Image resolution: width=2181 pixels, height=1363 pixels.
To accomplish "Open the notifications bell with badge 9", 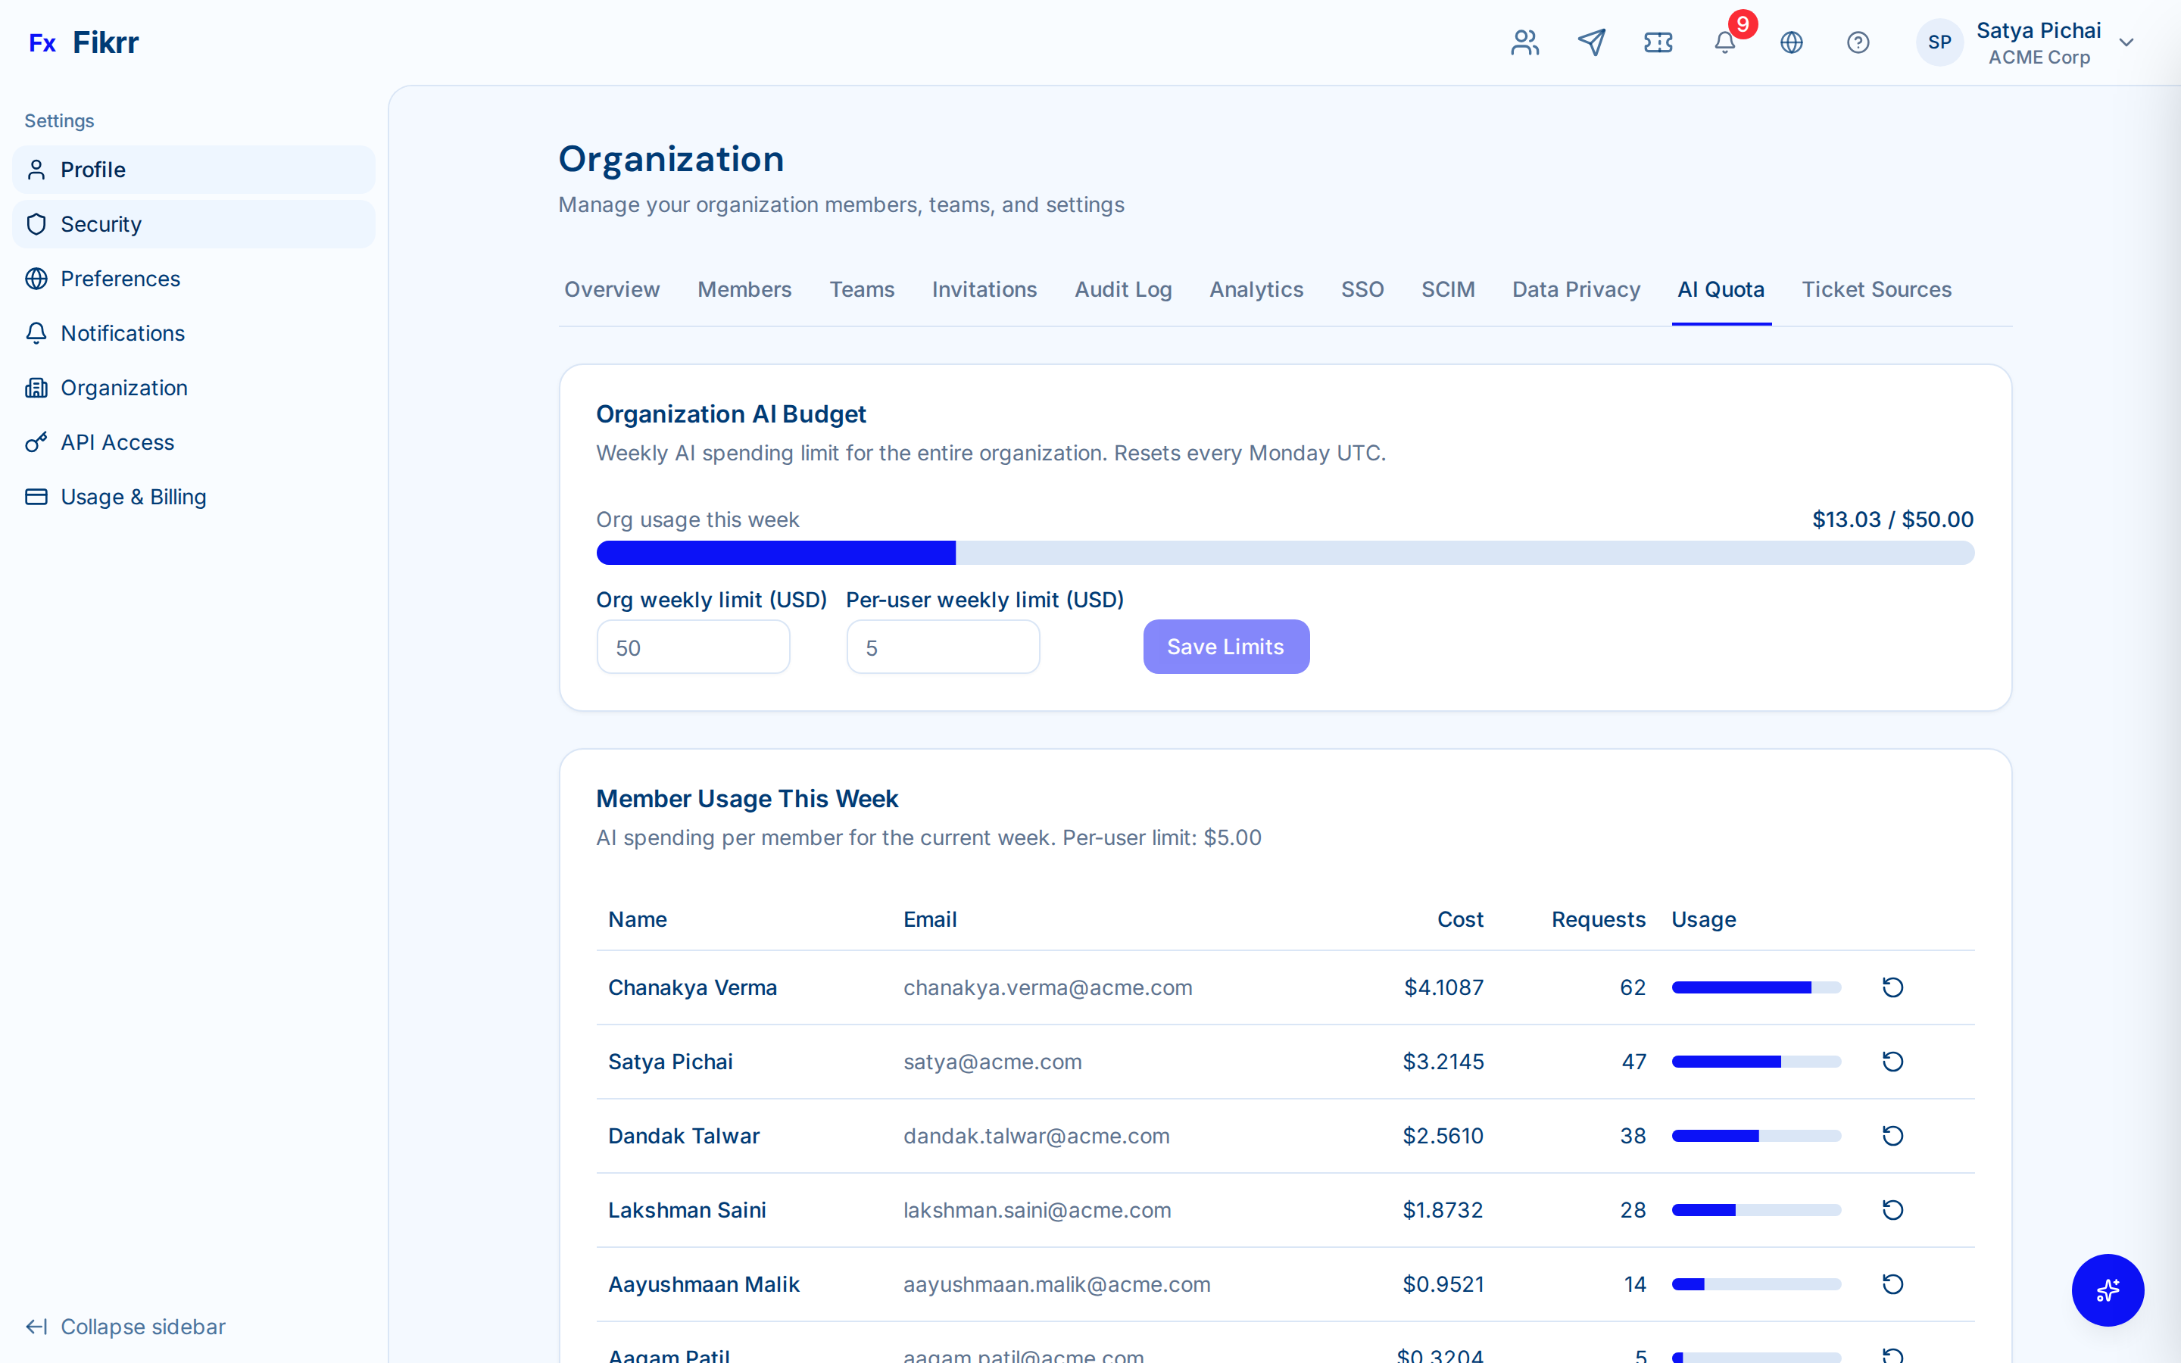I will (1724, 42).
